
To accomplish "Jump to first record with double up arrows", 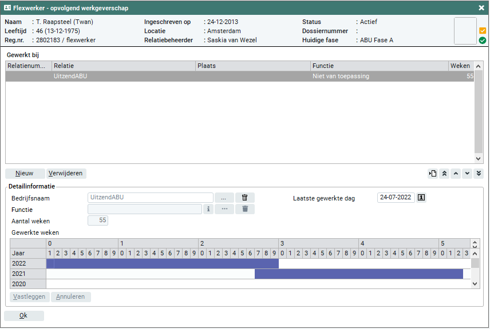I will (x=444, y=174).
